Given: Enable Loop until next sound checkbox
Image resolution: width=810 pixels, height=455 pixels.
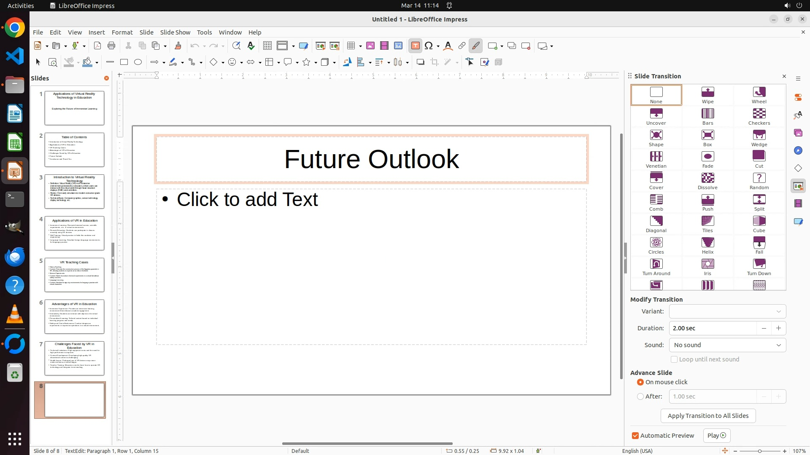Looking at the screenshot, I should click(x=674, y=359).
